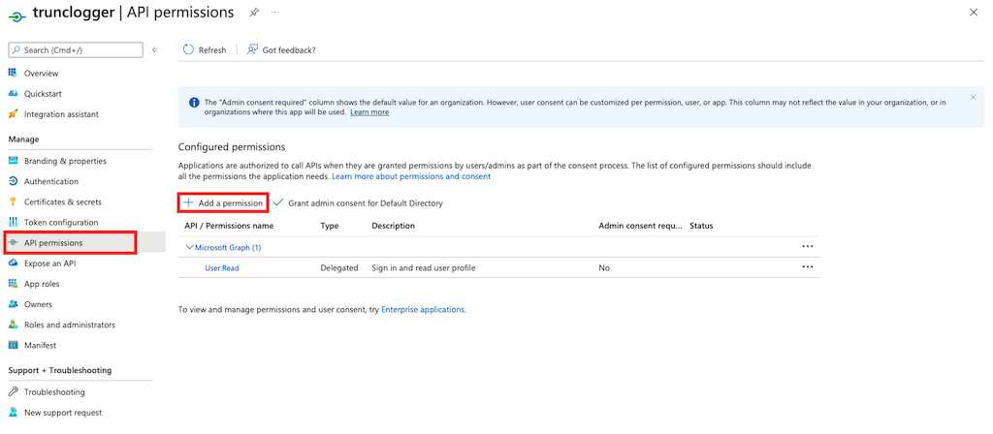
Task: Open Overview from the sidebar
Action: pos(41,74)
